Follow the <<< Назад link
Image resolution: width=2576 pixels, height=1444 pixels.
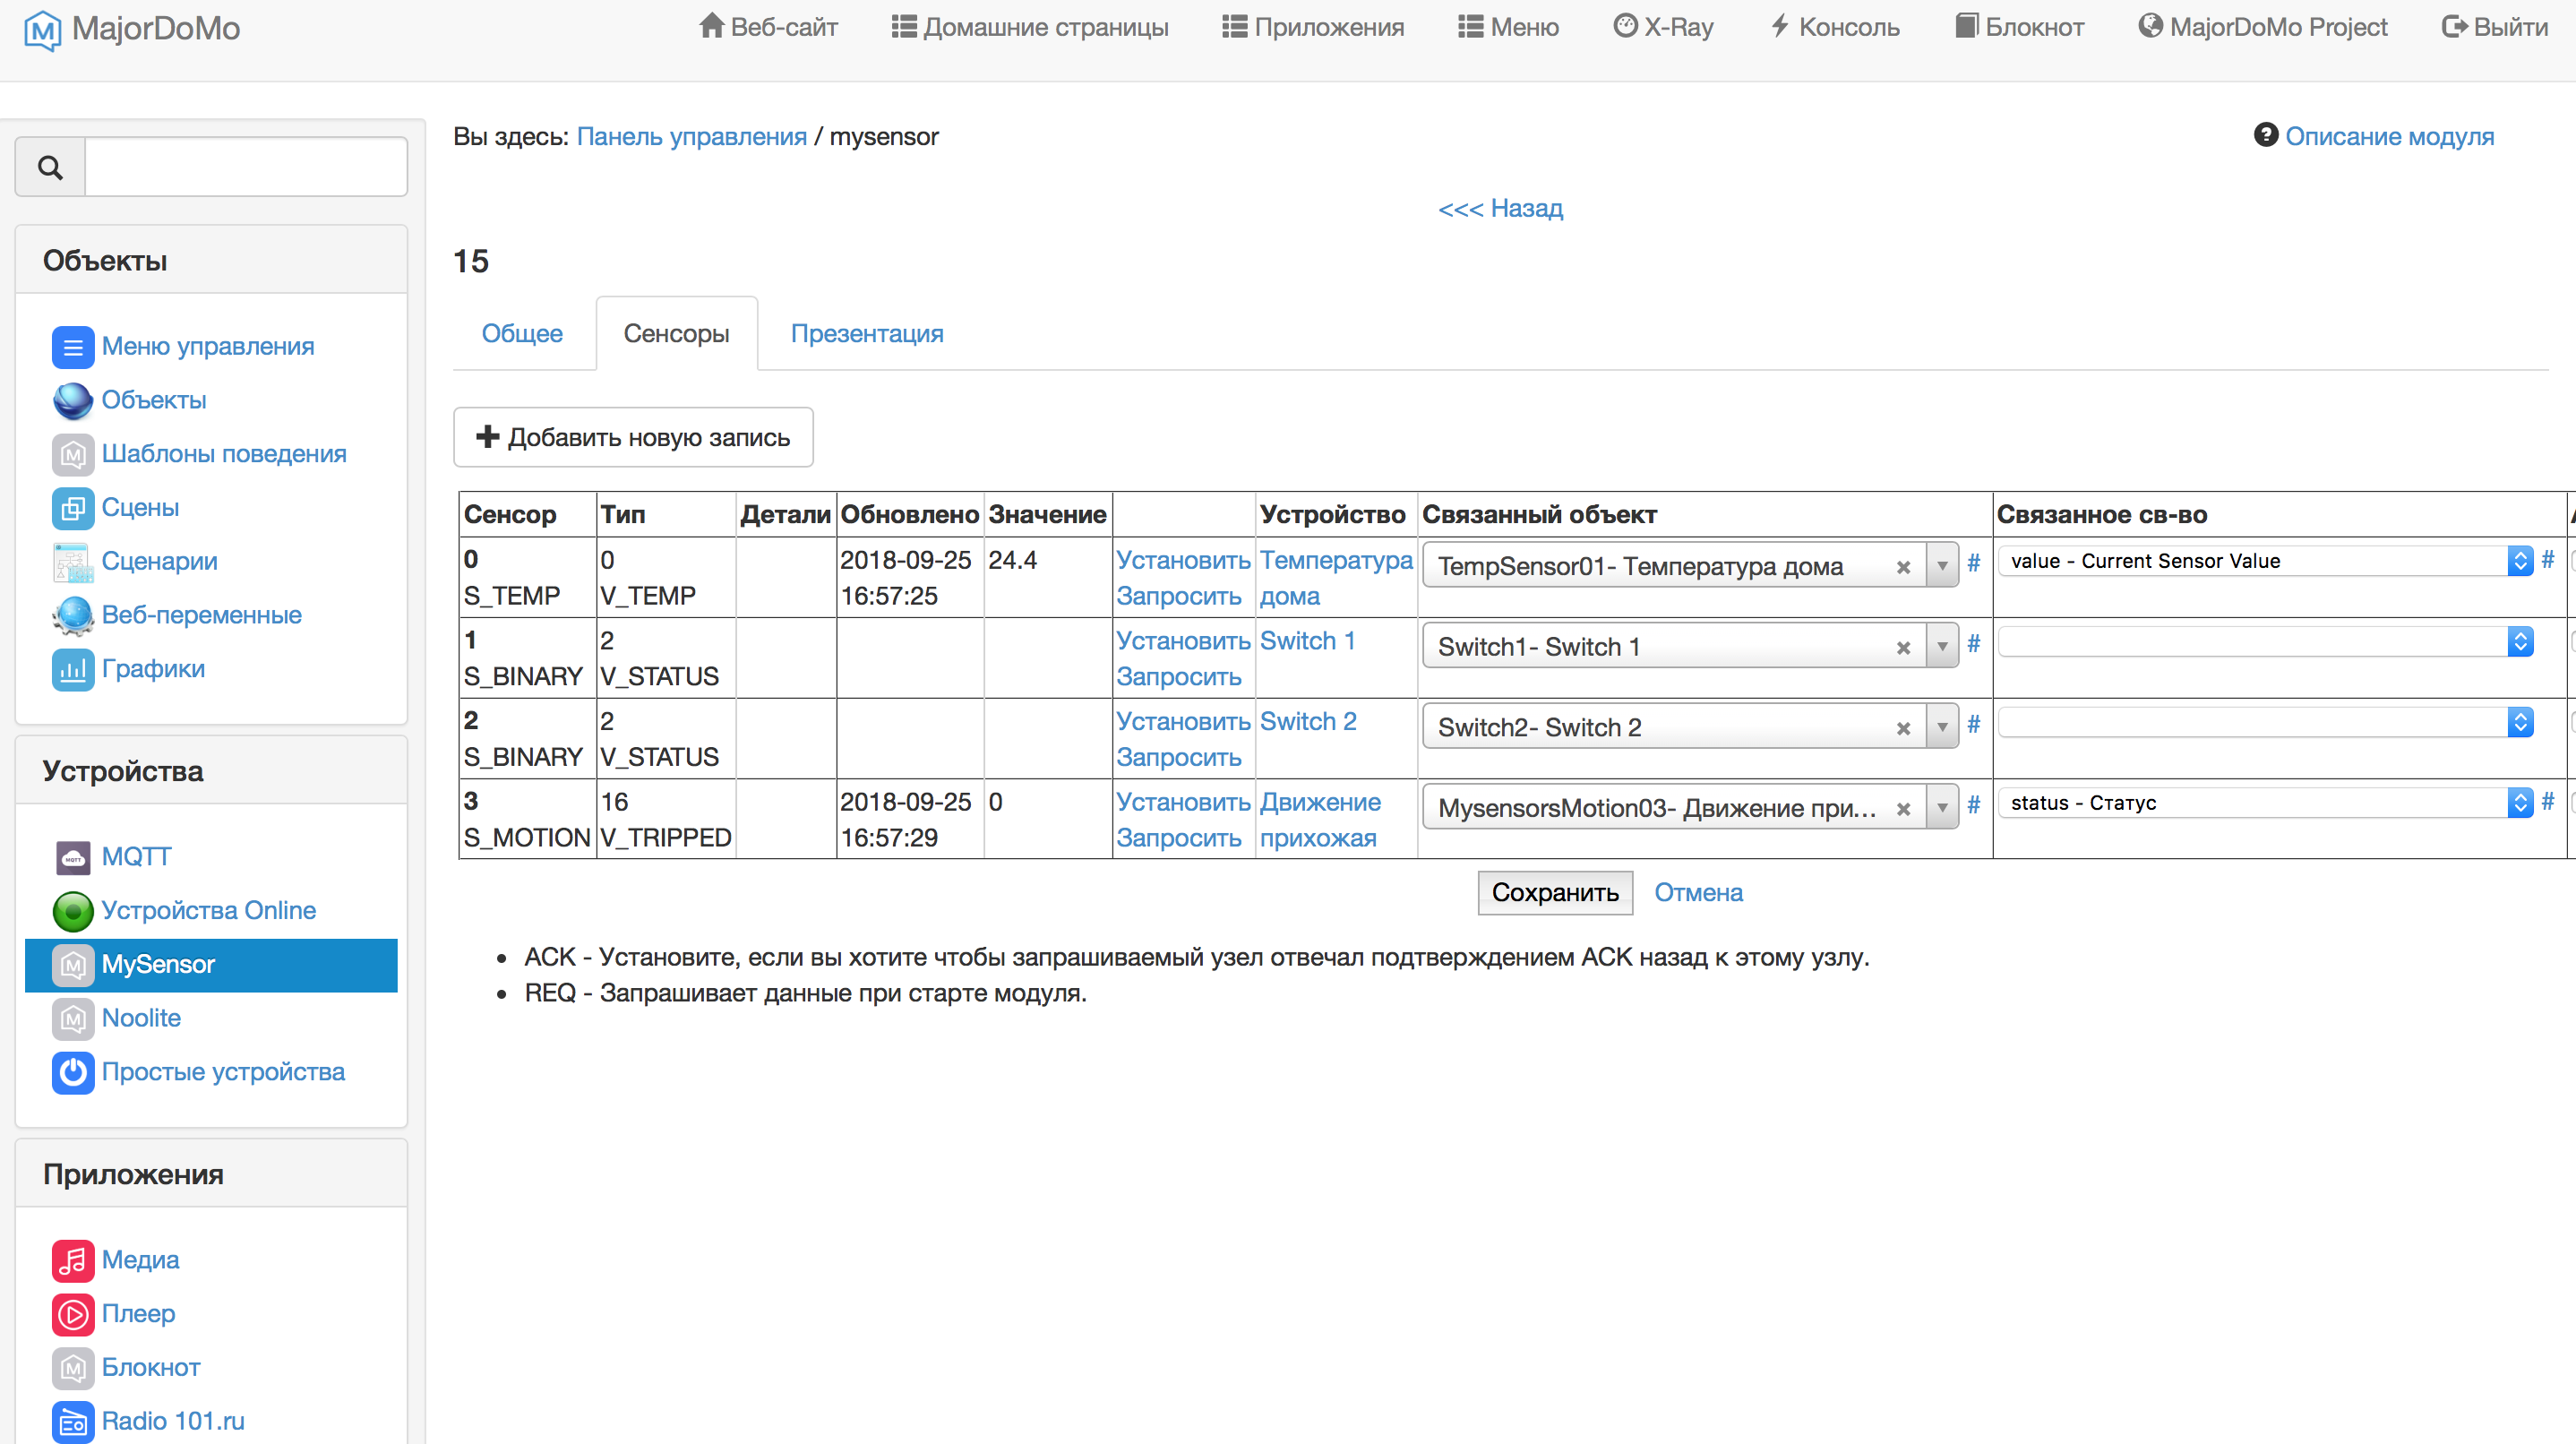(1500, 208)
